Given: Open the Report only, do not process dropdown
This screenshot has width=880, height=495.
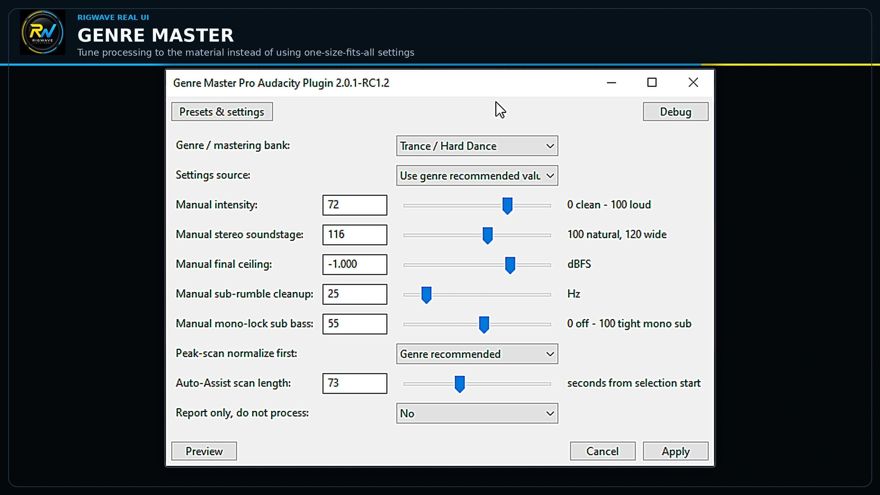Looking at the screenshot, I should (477, 413).
